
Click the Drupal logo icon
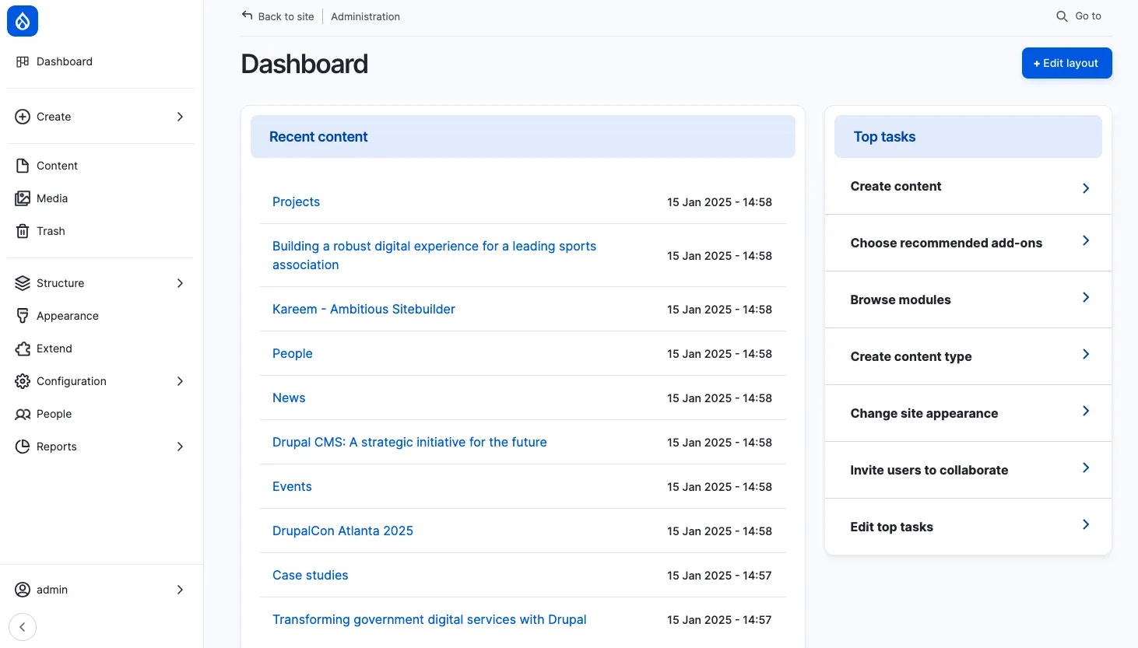(23, 21)
